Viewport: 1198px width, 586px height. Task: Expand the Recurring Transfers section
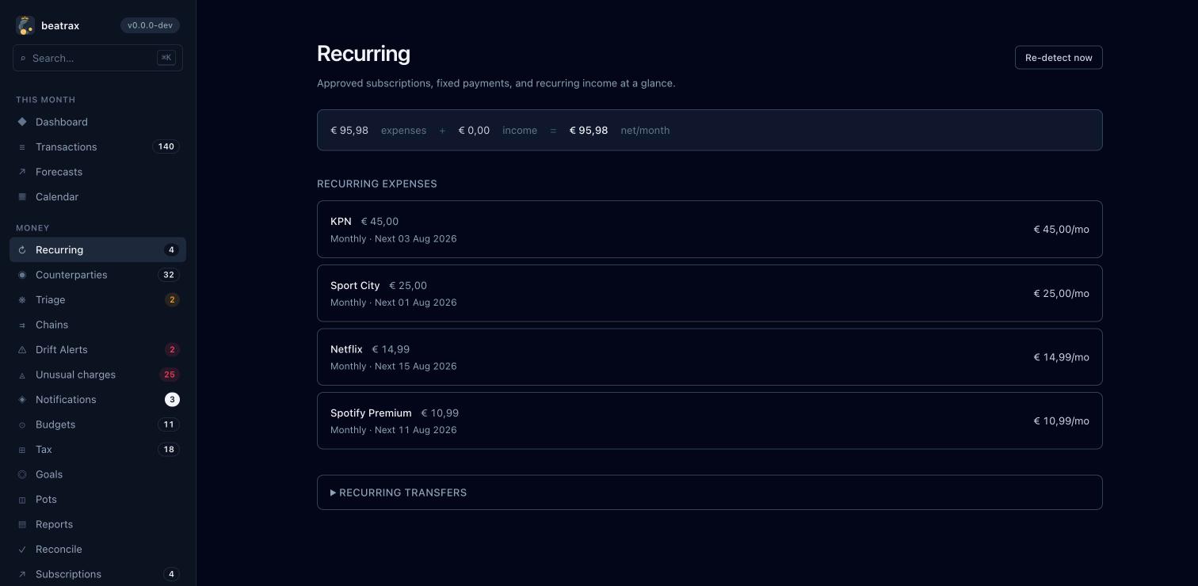[709, 493]
